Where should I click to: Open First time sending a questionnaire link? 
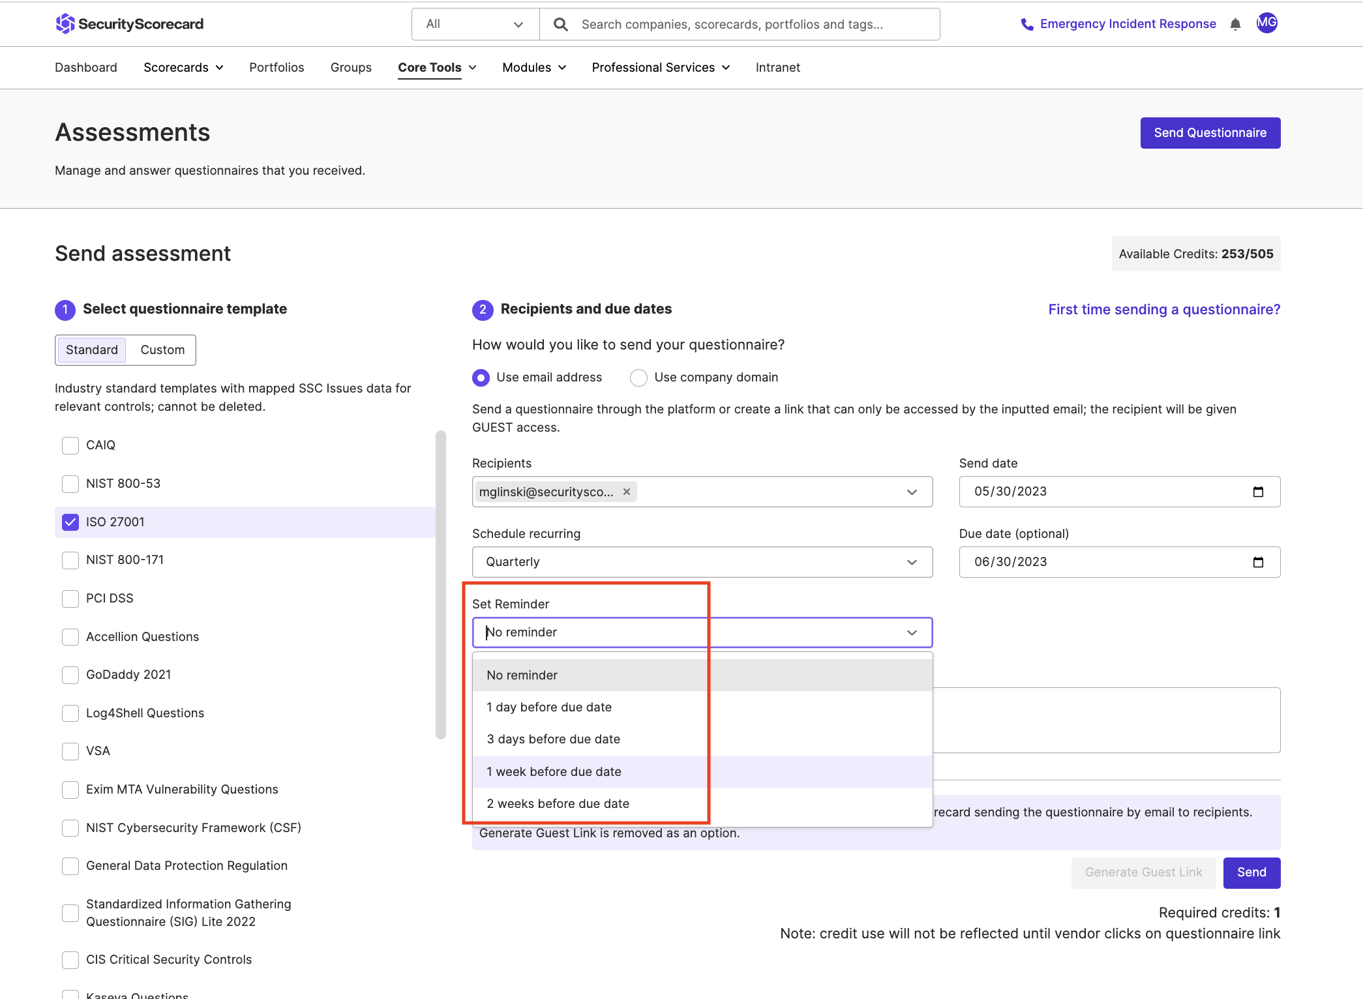pos(1164,309)
